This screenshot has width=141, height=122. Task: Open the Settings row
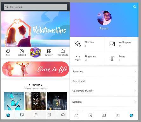104,102
